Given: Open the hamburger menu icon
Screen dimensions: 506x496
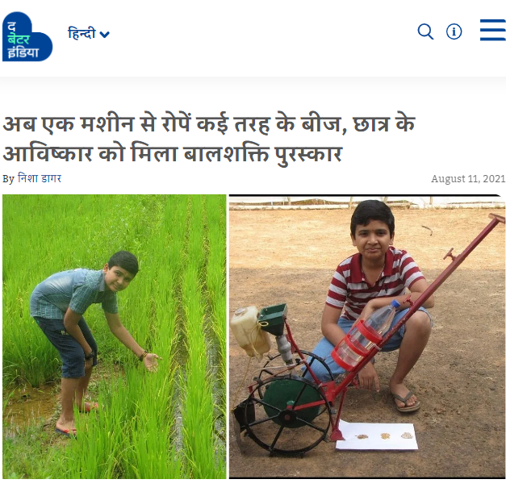Looking at the screenshot, I should (x=493, y=30).
